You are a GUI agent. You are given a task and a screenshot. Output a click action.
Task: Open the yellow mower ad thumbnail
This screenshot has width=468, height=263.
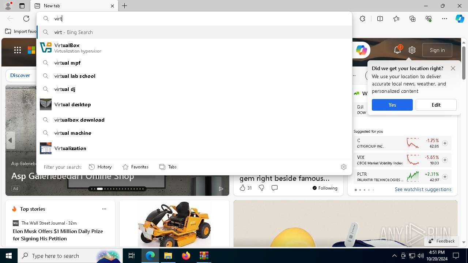[174, 224]
